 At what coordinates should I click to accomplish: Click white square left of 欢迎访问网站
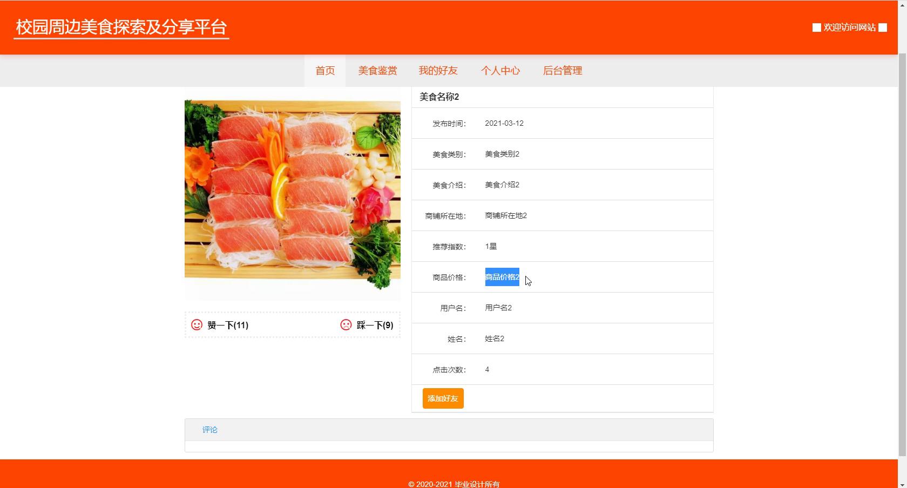pos(816,28)
